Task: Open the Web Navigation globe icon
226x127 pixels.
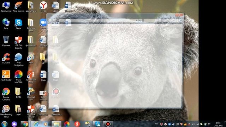Action: click(x=18, y=60)
